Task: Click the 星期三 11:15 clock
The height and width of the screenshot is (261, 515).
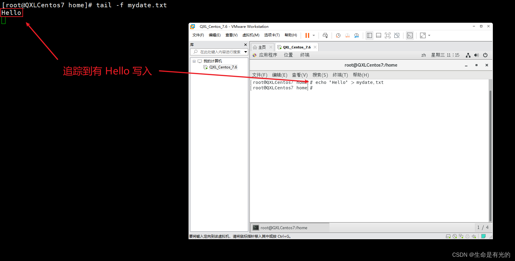Action: pos(445,55)
